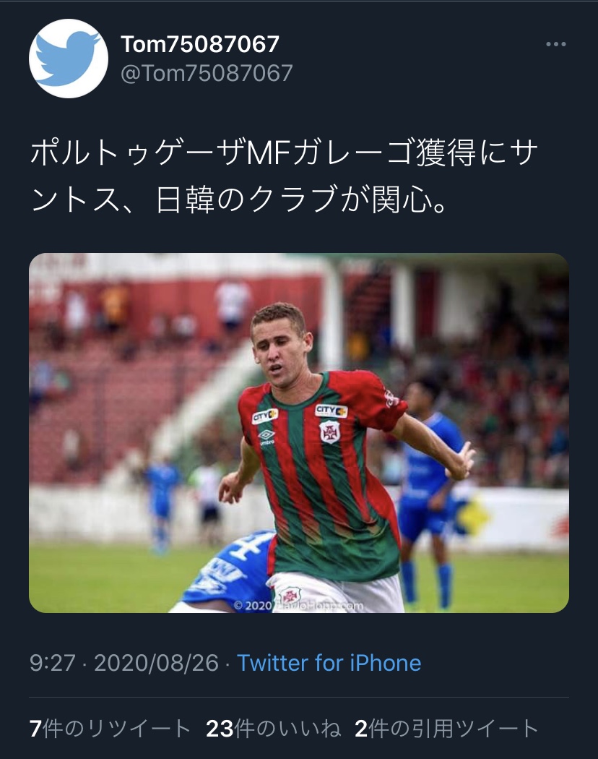
Task: Open the Twitter for iPhone source link
Action: [x=329, y=663]
